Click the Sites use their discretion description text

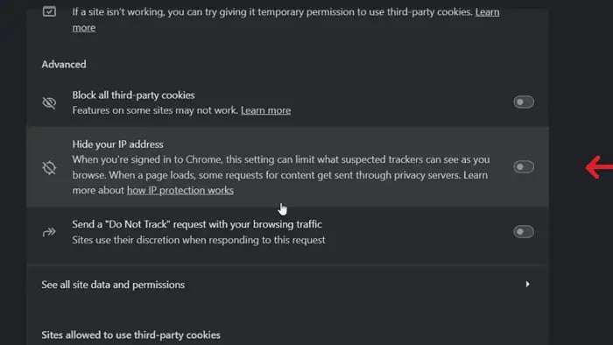[x=199, y=240]
